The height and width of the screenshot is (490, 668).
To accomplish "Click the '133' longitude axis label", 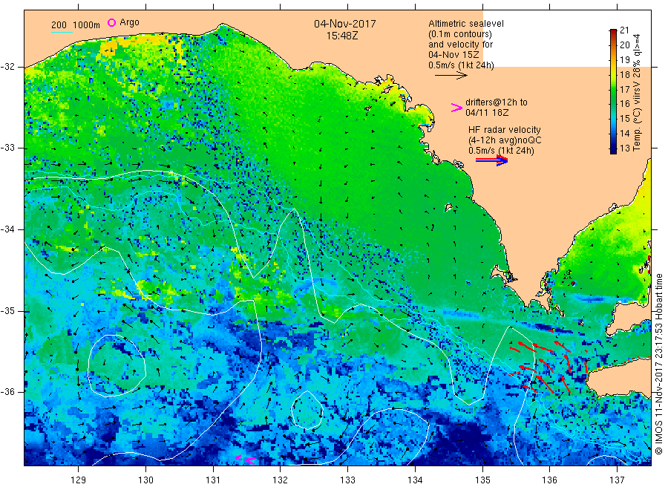I will tap(347, 480).
